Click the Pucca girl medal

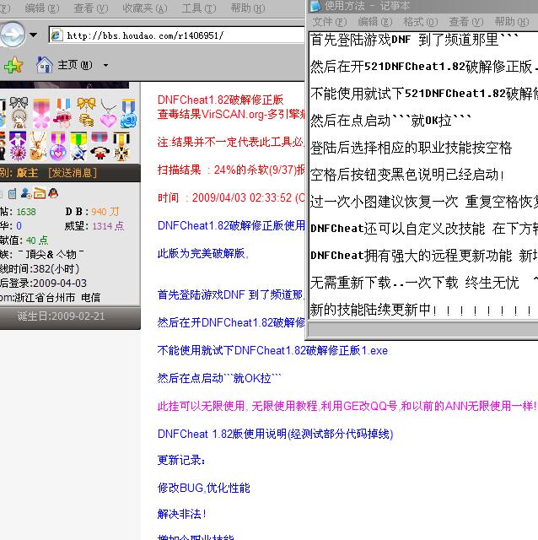(100, 145)
